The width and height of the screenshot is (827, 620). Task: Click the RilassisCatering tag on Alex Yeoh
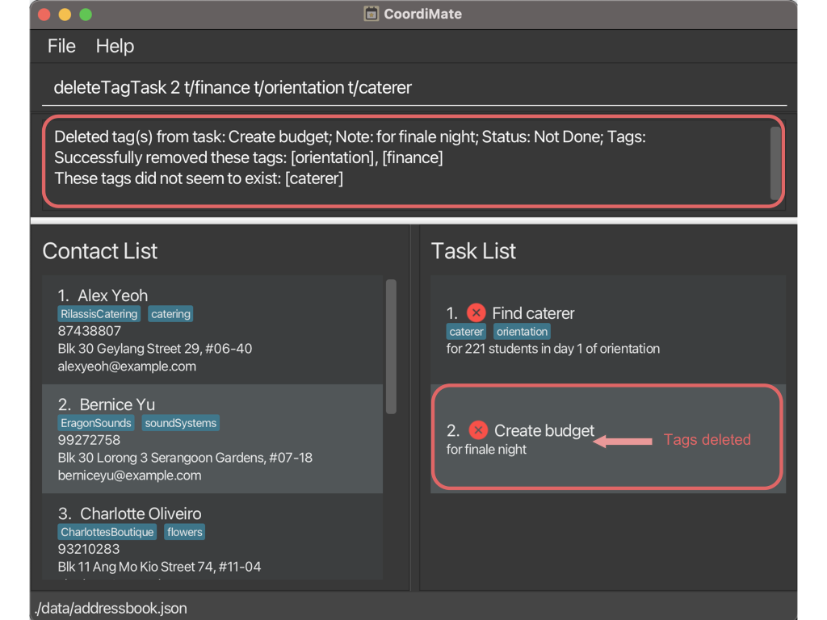click(99, 314)
